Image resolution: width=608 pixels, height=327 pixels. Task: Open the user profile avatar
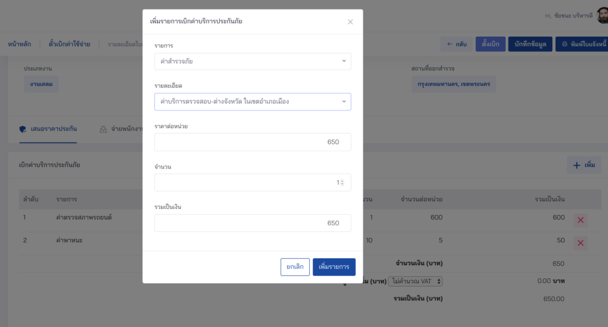click(x=602, y=15)
